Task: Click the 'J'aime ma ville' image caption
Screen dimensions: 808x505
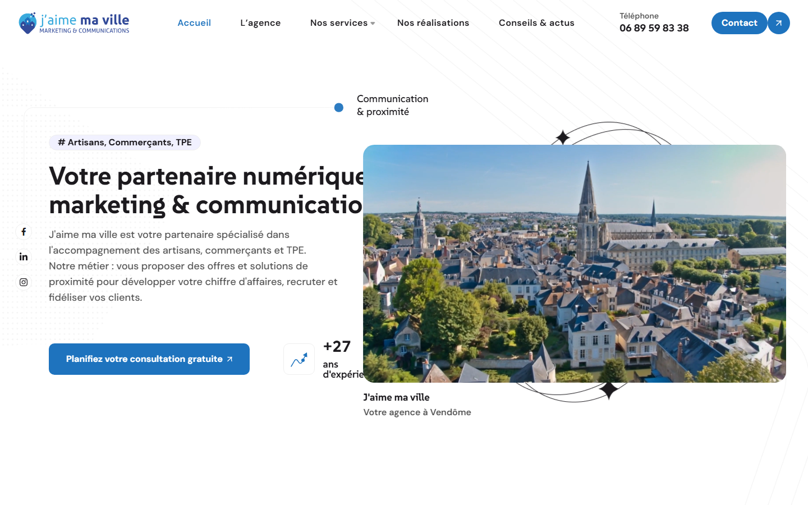Action: (396, 397)
